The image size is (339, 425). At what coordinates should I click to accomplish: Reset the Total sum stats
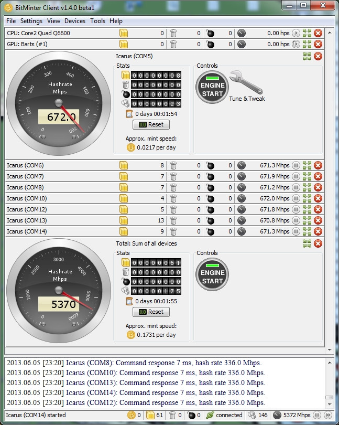(x=151, y=312)
